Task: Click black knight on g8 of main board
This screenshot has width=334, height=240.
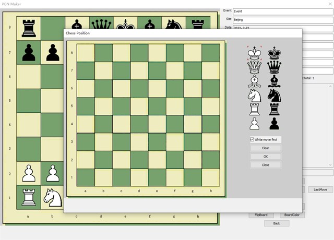Action: point(174,23)
